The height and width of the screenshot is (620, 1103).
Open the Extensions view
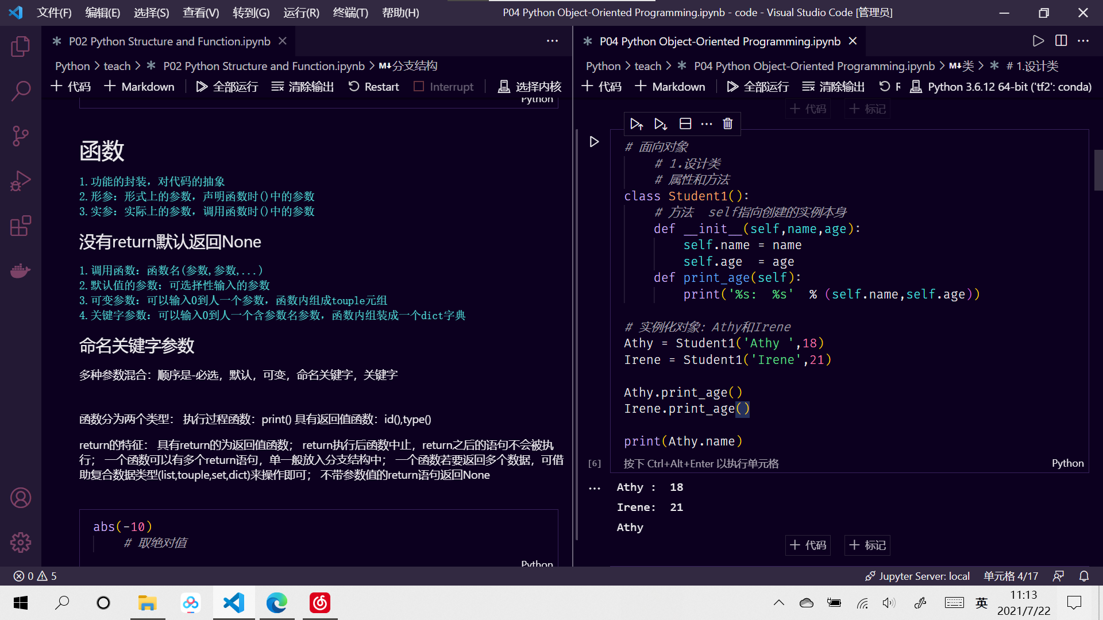tap(21, 226)
